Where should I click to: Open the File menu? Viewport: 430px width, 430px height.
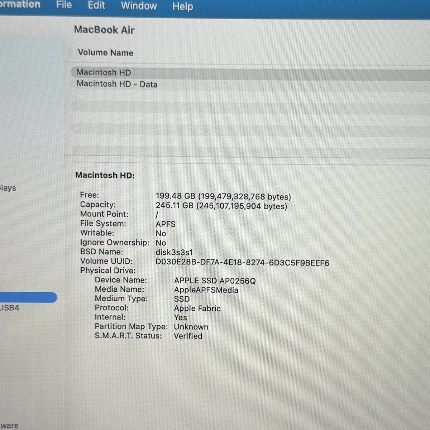[64, 5]
